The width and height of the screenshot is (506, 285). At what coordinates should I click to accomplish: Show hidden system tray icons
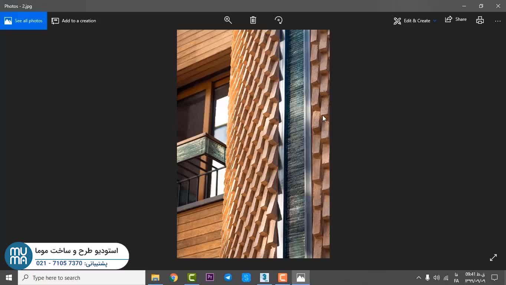[x=419, y=278]
